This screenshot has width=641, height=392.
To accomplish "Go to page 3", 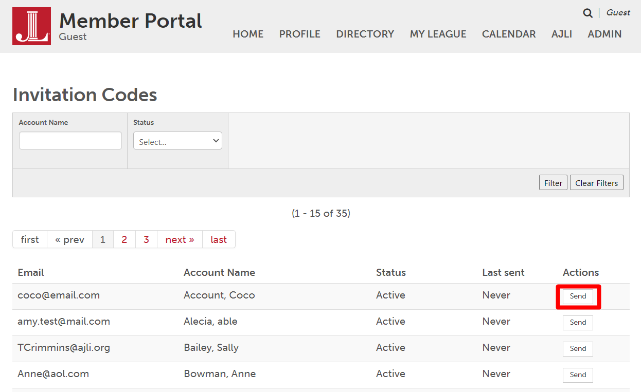I will click(146, 239).
